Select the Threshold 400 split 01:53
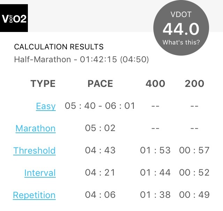This screenshot has width=223, height=211. pos(155,150)
